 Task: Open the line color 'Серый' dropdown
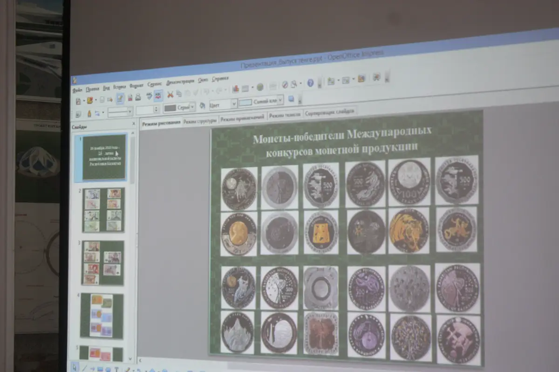[x=192, y=106]
